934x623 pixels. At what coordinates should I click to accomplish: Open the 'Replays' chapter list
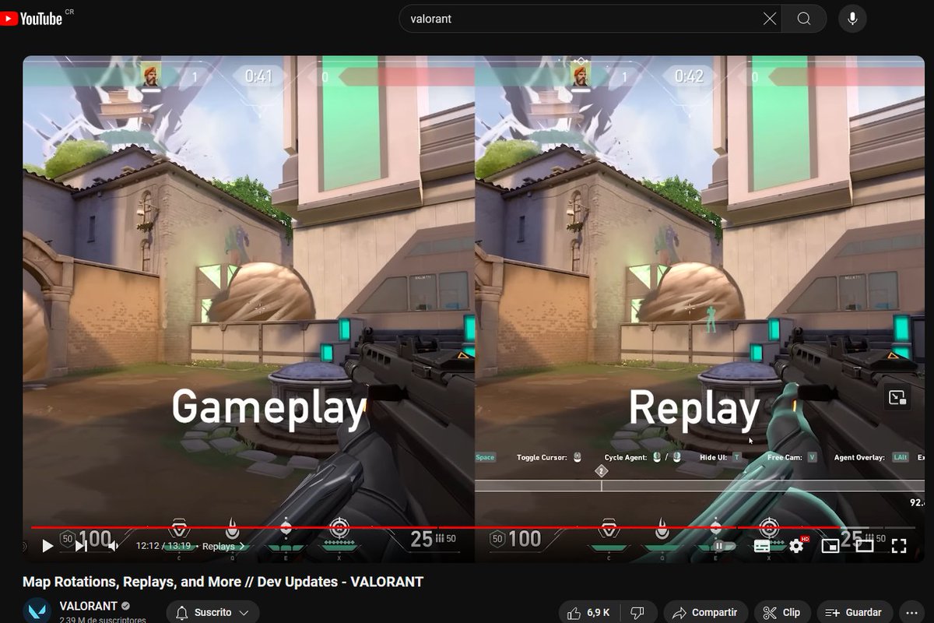coord(223,546)
